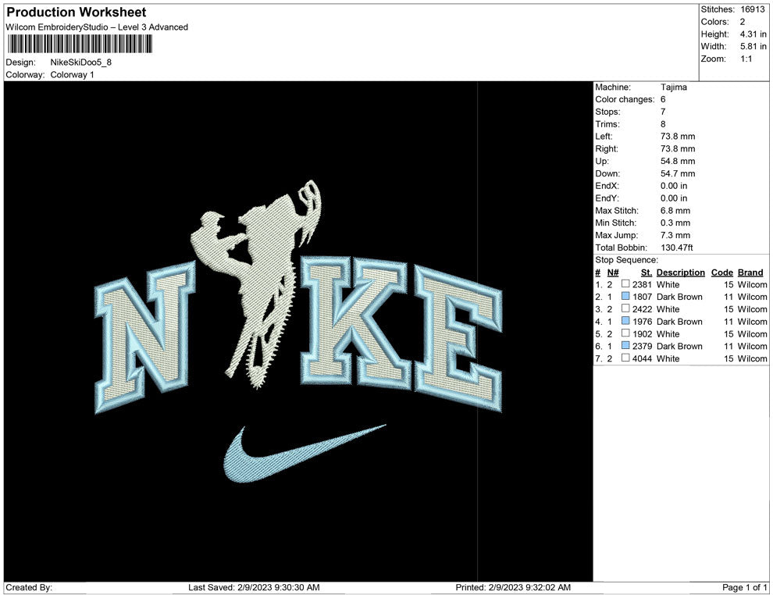
Task: Click the 'N#' column header
Action: click(613, 273)
